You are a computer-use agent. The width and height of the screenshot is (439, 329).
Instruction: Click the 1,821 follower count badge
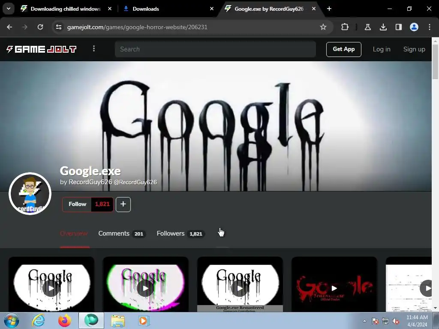pyautogui.click(x=102, y=204)
